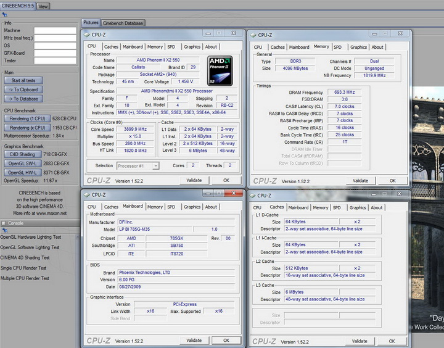Focus the Tester text field
This screenshot has width=444, height=348.
(55, 60)
